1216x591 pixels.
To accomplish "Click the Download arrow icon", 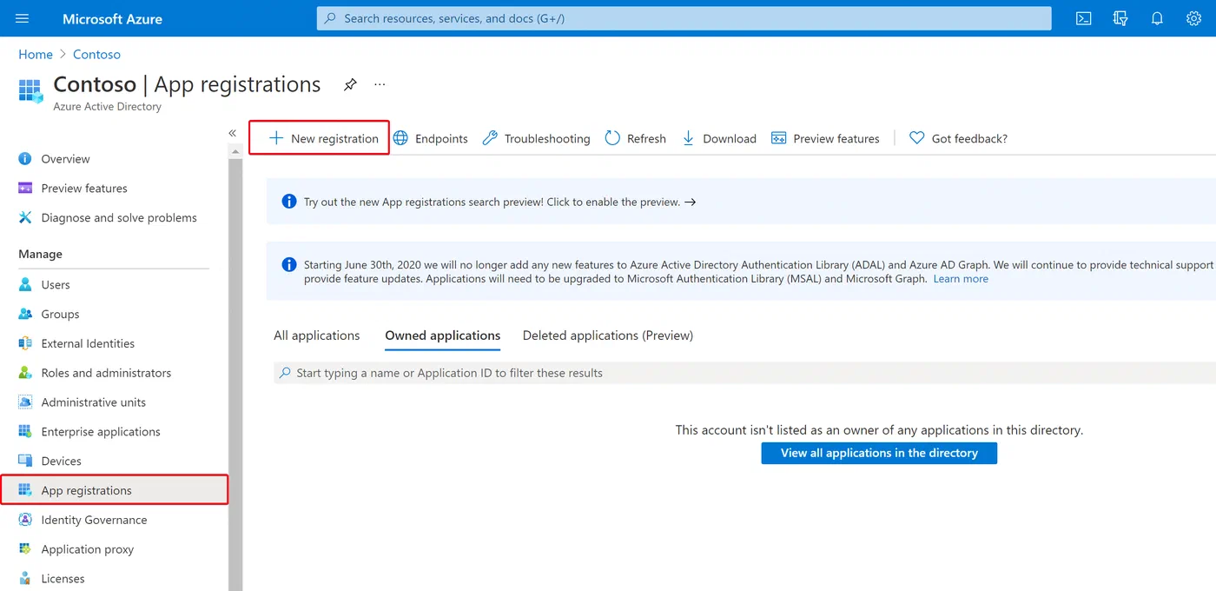I will coord(688,138).
